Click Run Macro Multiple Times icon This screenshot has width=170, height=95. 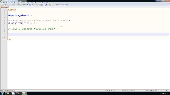(65, 5)
